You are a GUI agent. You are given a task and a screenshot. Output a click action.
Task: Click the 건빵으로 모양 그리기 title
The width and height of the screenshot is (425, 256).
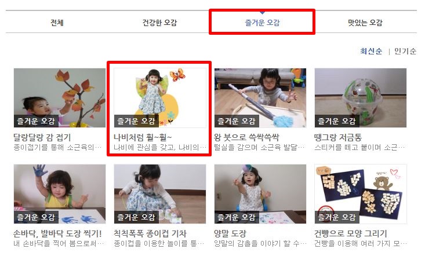350,233
